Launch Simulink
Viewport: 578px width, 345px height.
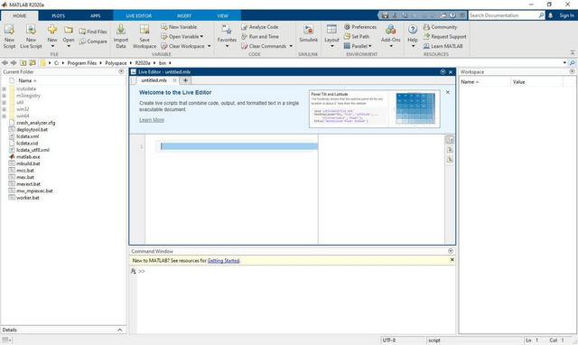(x=309, y=34)
